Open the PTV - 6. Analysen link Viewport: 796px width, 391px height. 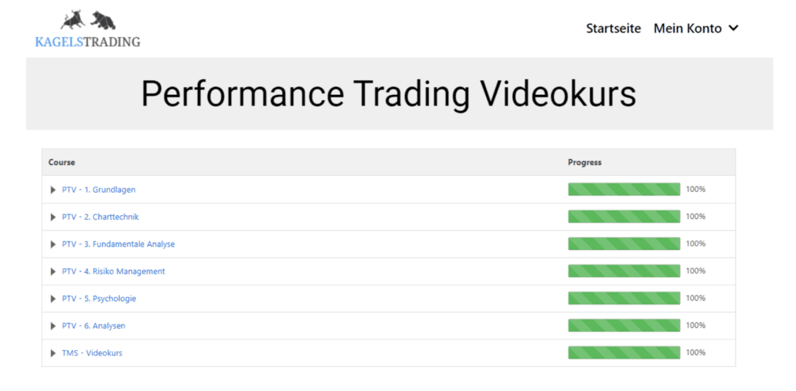(x=94, y=325)
